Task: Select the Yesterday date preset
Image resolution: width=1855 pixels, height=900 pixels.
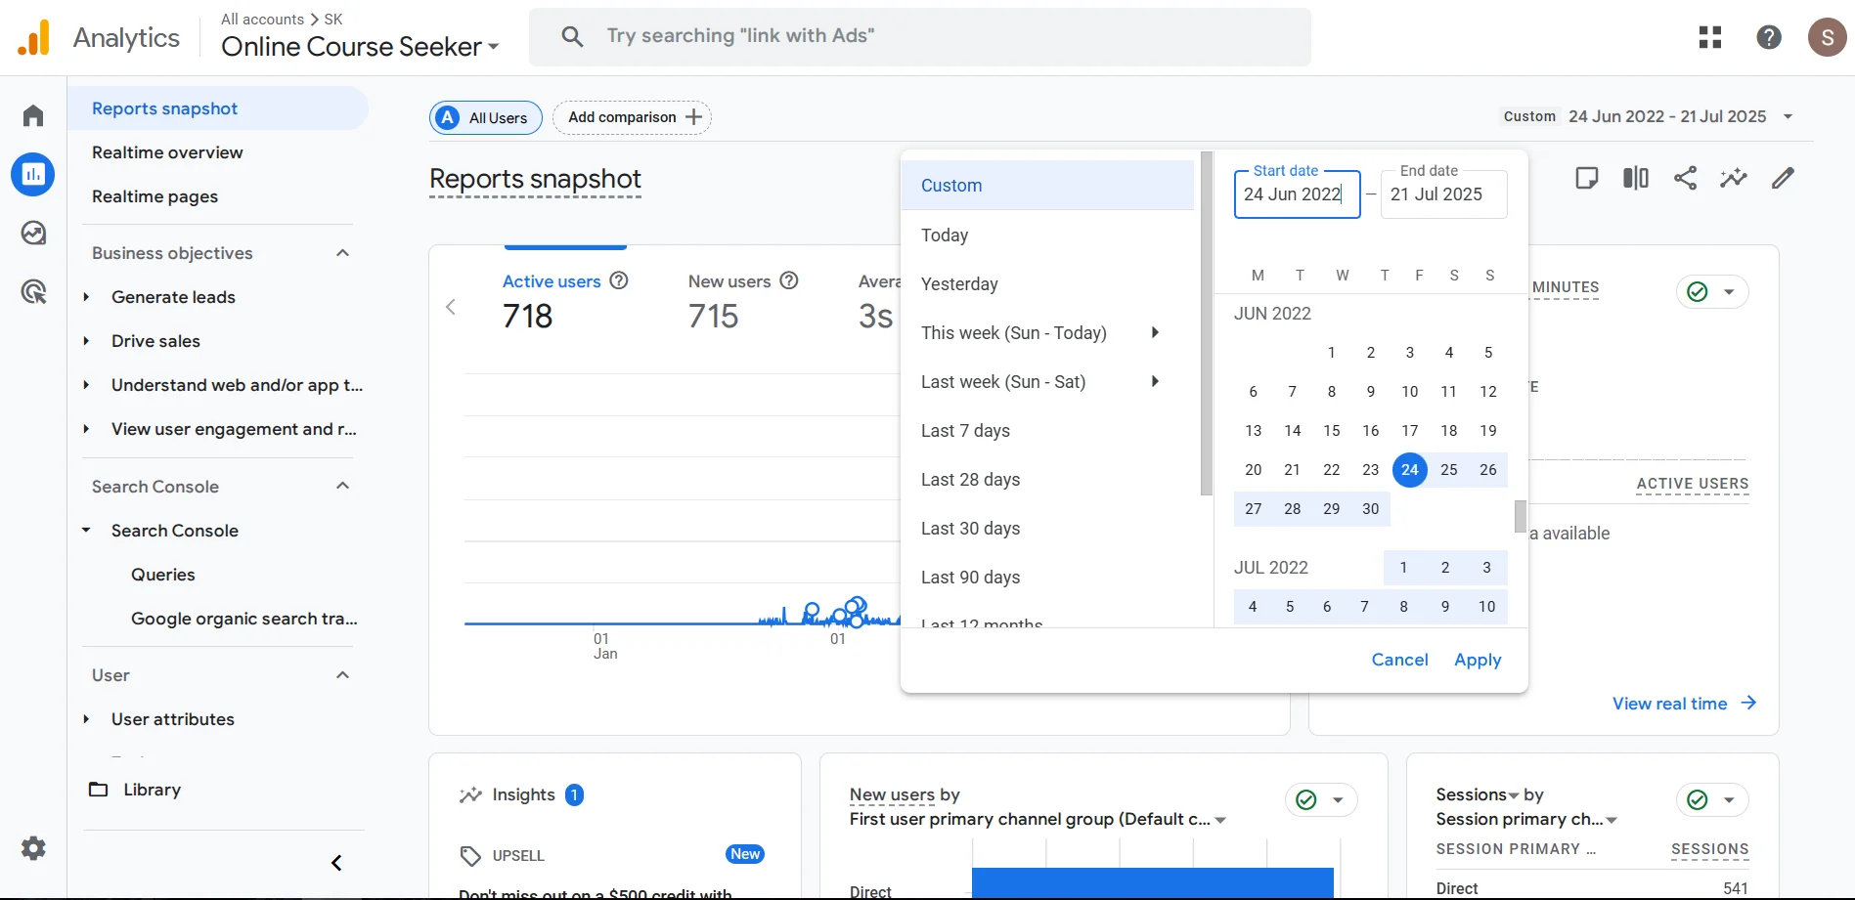Action: [959, 284]
